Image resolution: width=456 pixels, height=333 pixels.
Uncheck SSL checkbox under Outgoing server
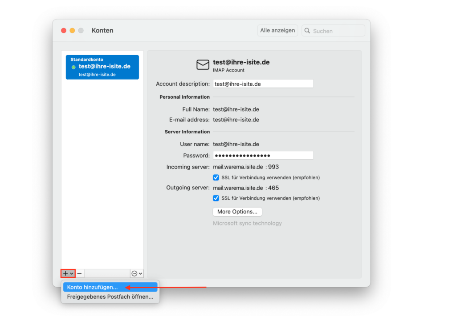click(x=216, y=198)
